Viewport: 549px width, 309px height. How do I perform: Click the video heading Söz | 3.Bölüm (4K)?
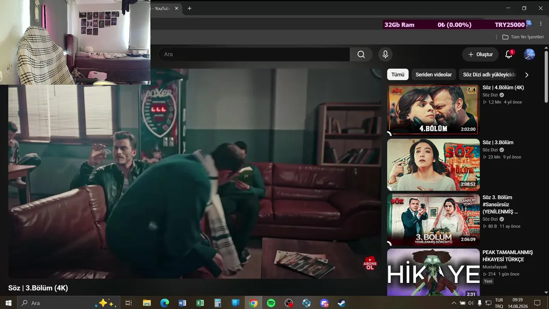(x=38, y=288)
